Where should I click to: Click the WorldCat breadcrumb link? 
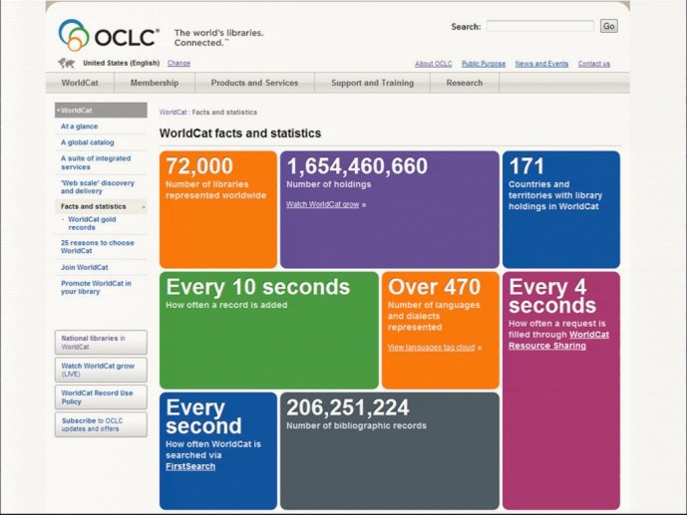coord(173,113)
